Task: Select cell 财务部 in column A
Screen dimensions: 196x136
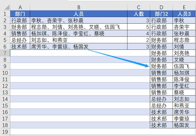Action: 20,27
